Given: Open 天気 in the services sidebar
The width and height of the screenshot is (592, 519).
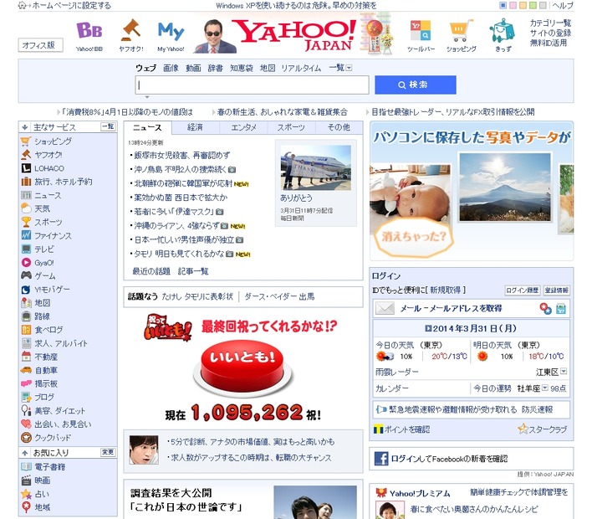Looking at the screenshot, I should [x=42, y=208].
